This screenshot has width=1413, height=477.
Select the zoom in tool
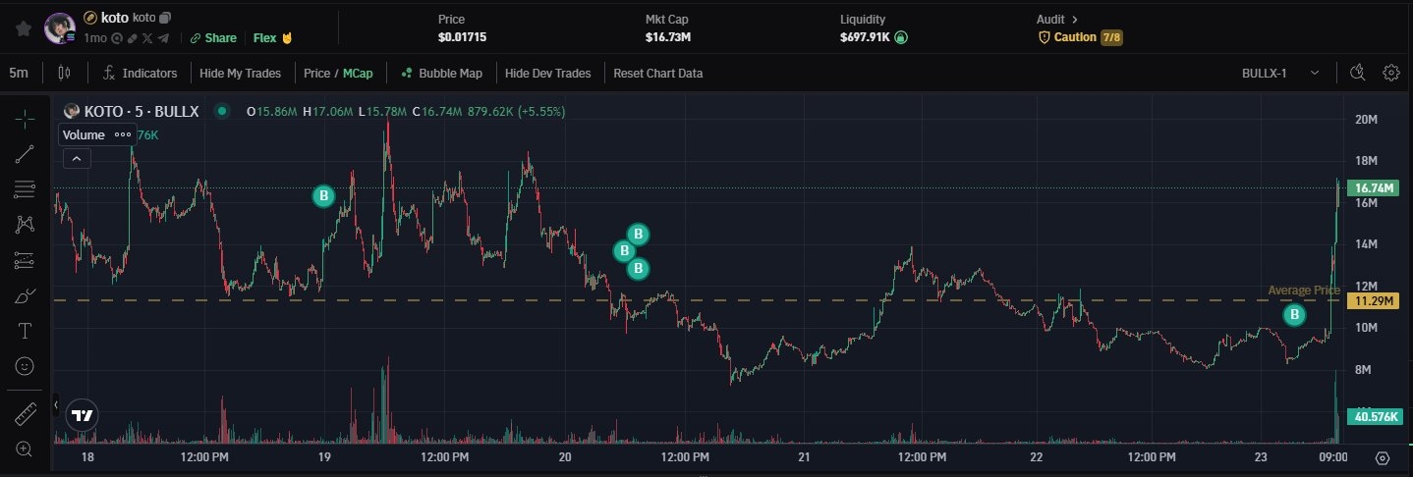26,450
